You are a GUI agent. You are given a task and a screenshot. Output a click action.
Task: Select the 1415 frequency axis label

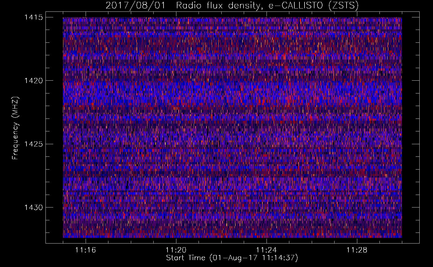tap(33, 17)
